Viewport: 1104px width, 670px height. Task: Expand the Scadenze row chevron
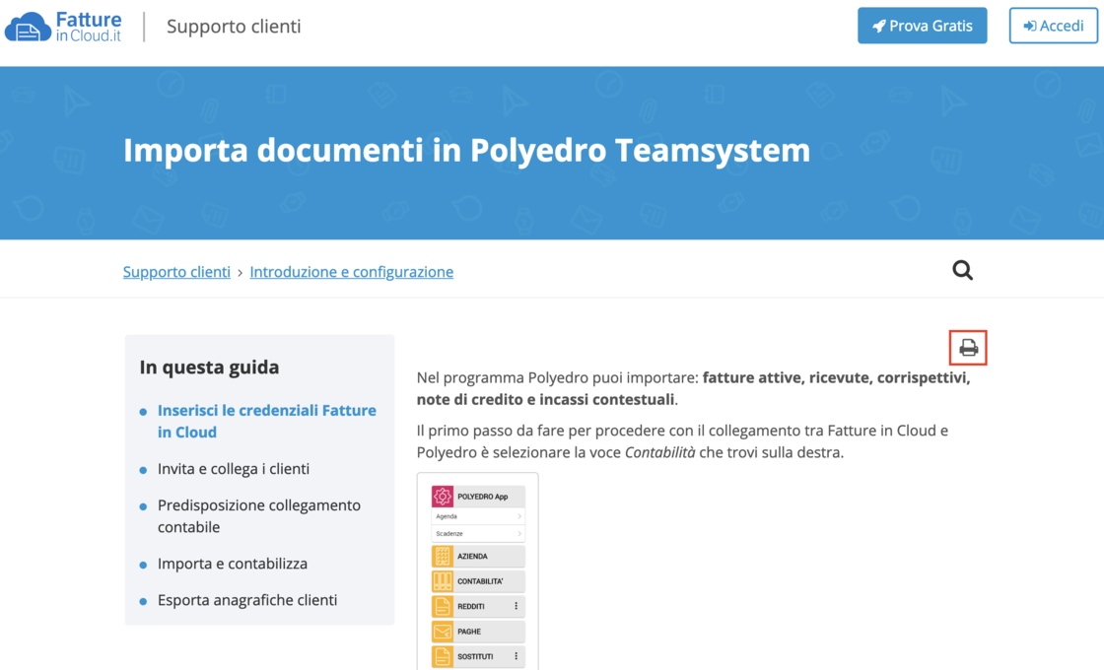pyautogui.click(x=519, y=534)
